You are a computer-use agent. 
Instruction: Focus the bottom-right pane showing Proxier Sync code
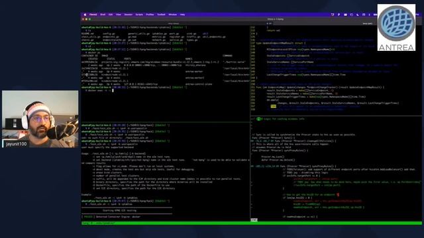click(336, 169)
